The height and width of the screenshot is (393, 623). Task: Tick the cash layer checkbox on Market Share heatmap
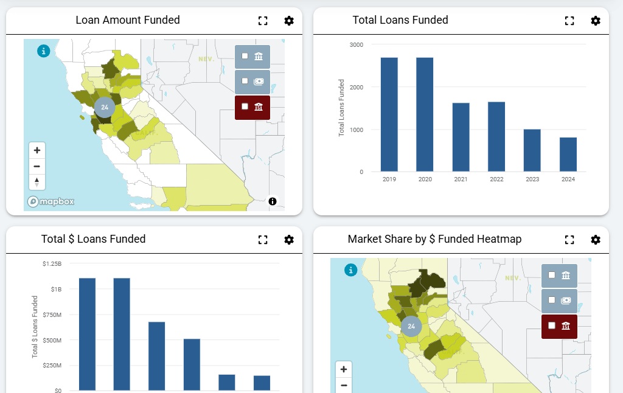[x=551, y=300]
